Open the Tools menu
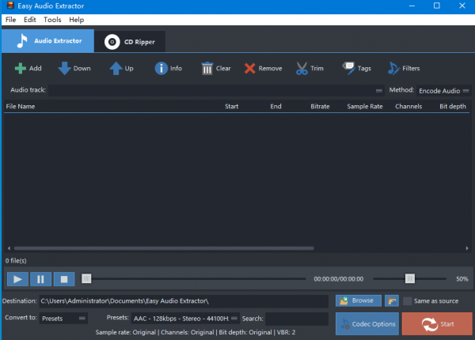 (x=52, y=20)
